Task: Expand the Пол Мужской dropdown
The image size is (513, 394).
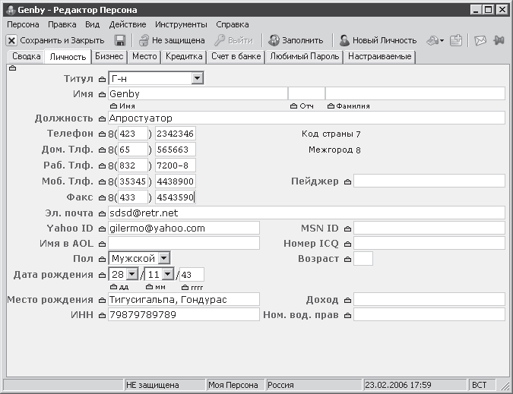Action: (164, 258)
